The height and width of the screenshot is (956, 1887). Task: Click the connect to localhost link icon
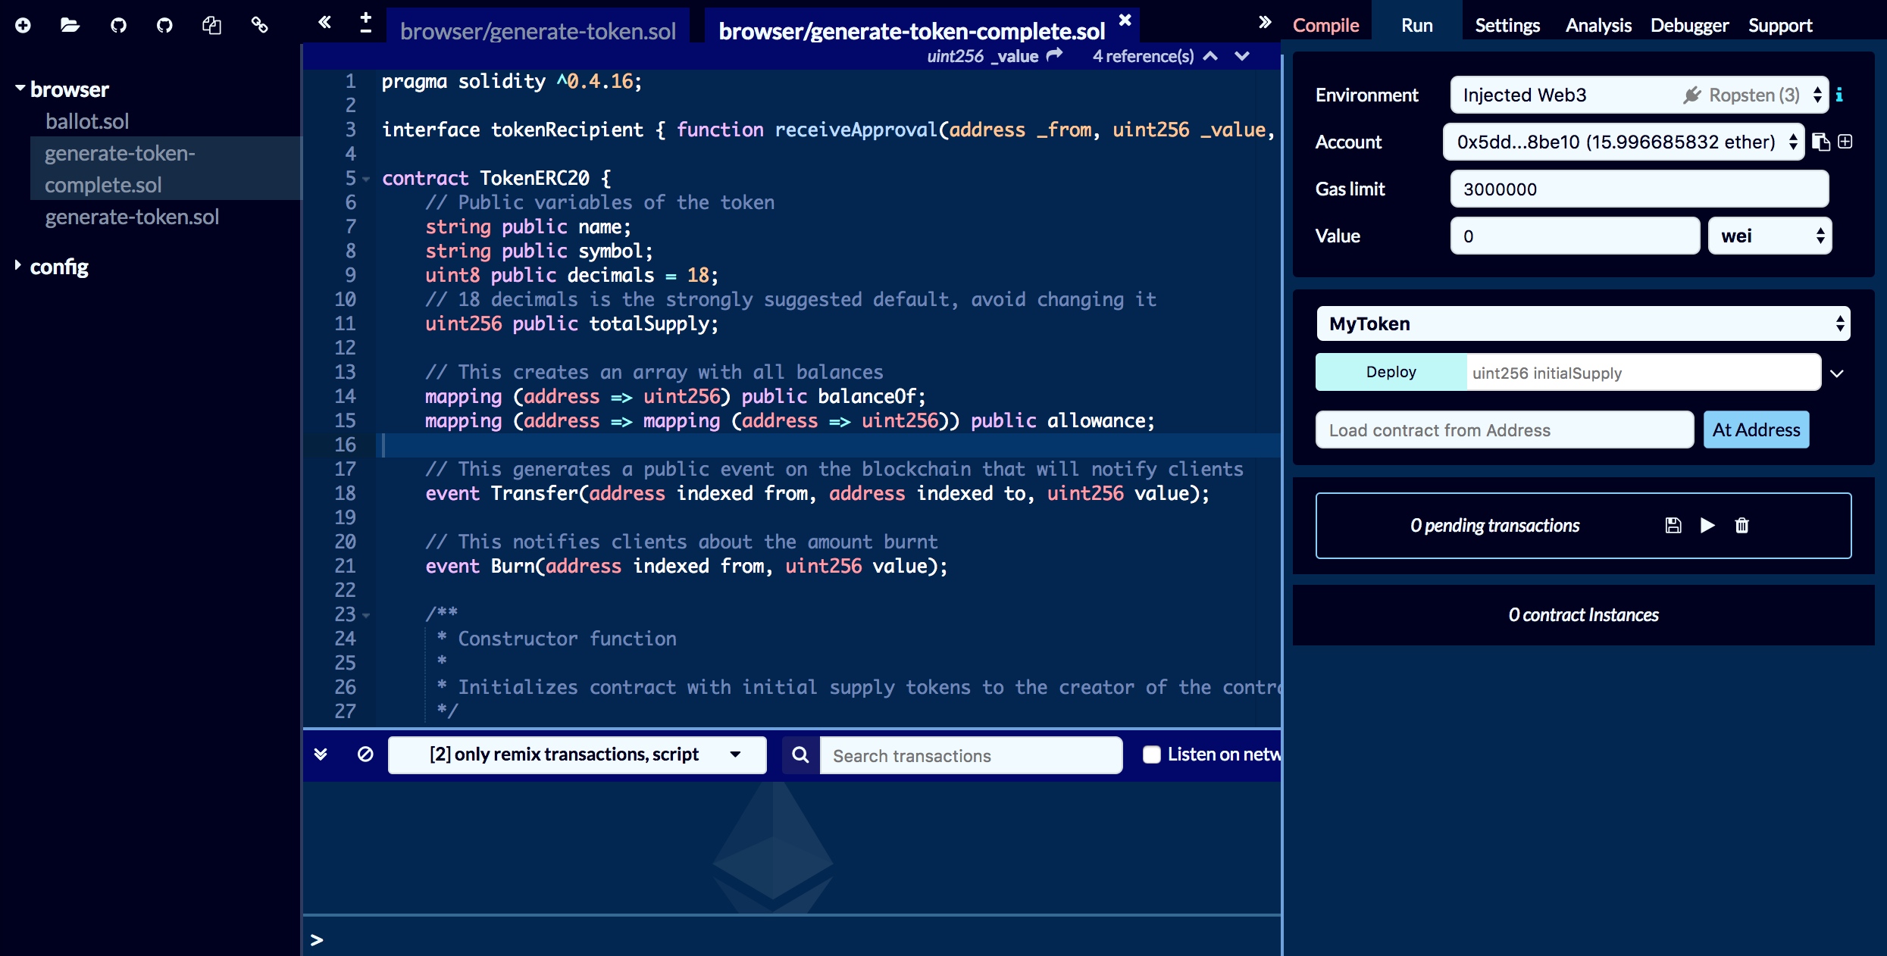259,25
